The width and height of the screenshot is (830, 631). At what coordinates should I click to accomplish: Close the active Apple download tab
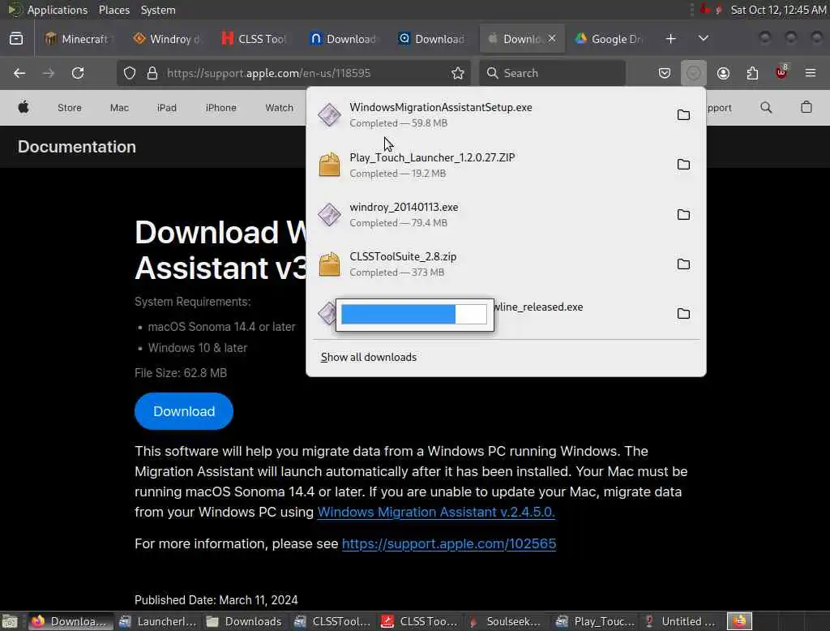pyautogui.click(x=552, y=39)
